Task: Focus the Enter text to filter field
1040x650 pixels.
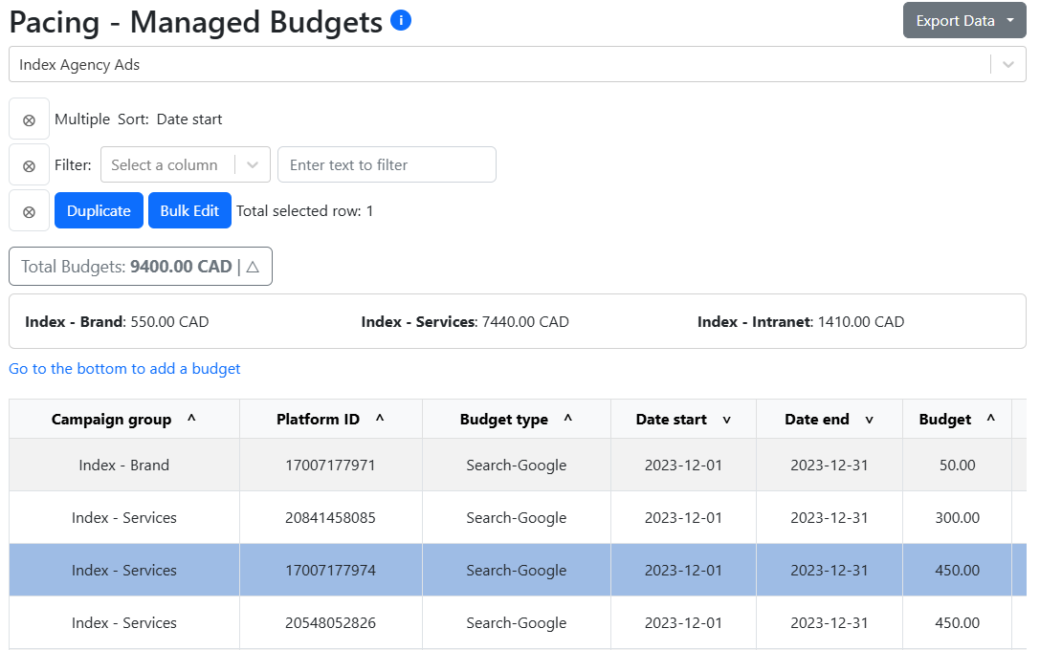Action: [x=387, y=164]
